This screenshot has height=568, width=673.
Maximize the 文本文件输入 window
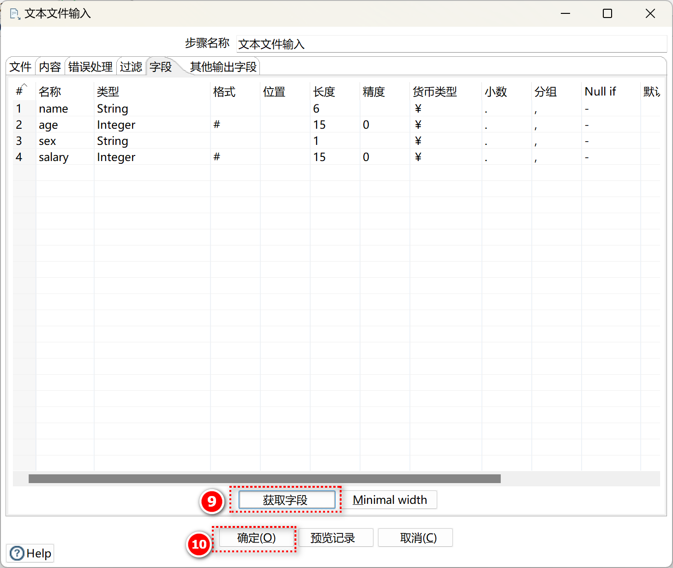(607, 13)
